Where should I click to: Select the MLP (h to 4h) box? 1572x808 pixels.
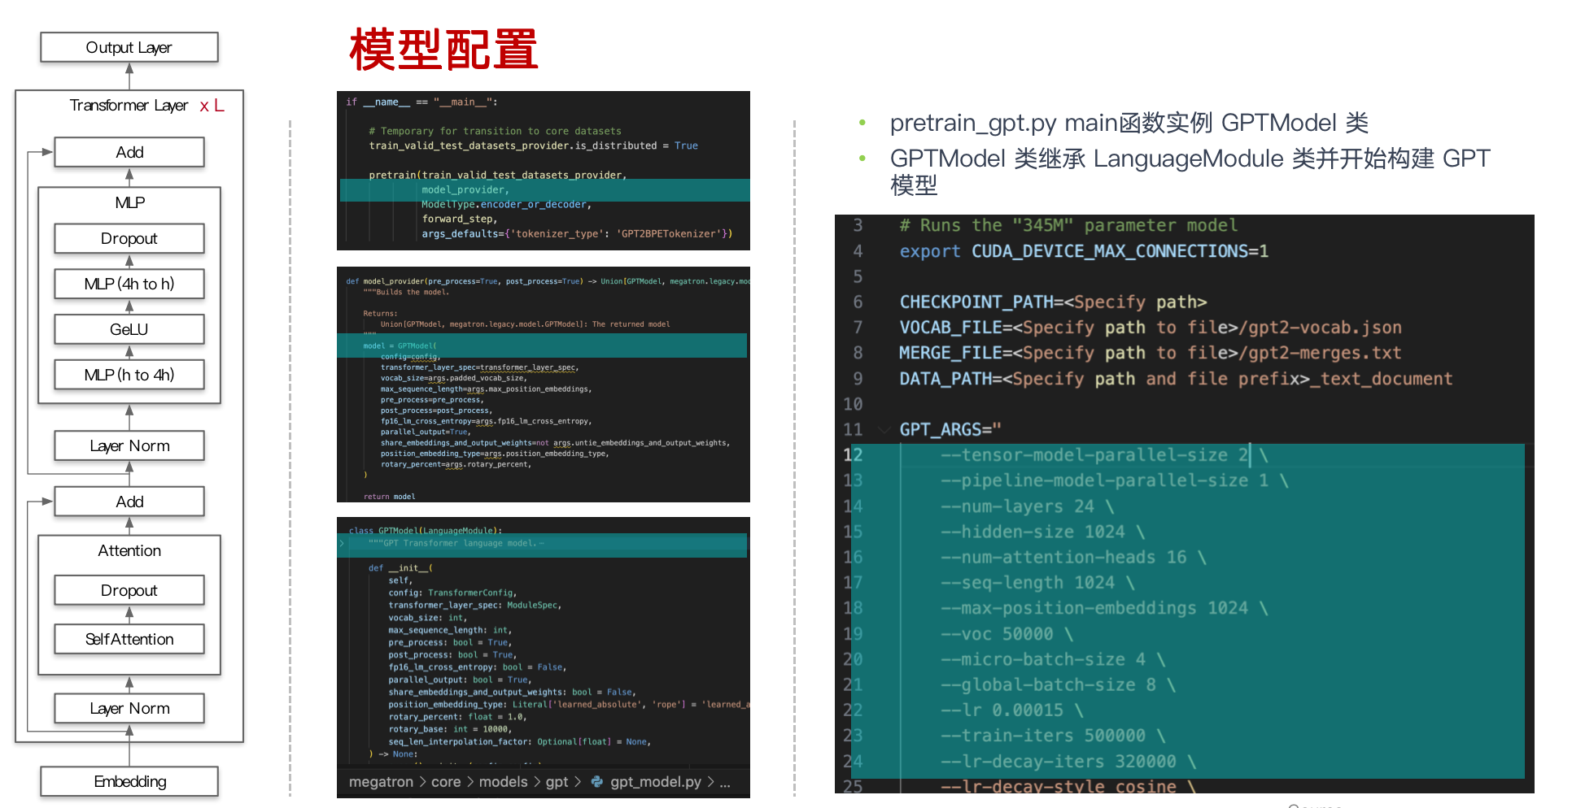click(x=129, y=375)
